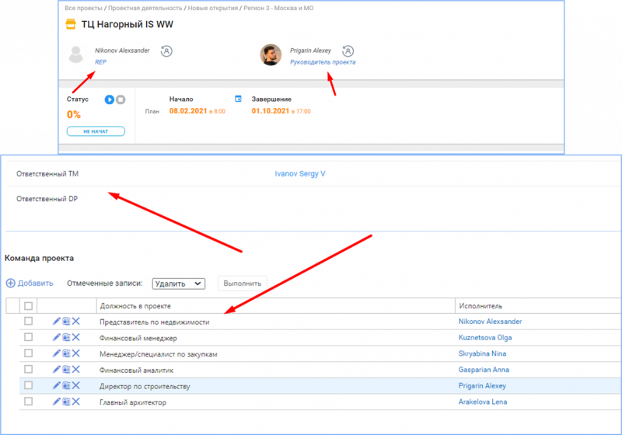Click pencil icon for Представитель по недвижимости
The width and height of the screenshot is (622, 435).
[x=56, y=322]
